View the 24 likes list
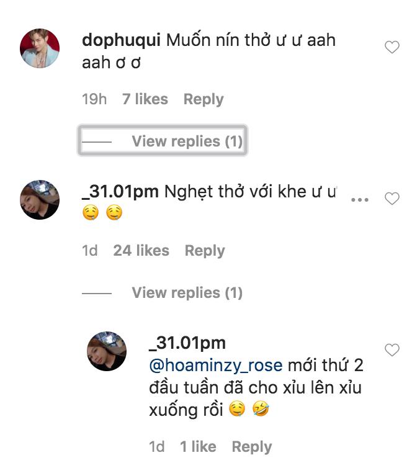The height and width of the screenshot is (463, 412). (141, 250)
